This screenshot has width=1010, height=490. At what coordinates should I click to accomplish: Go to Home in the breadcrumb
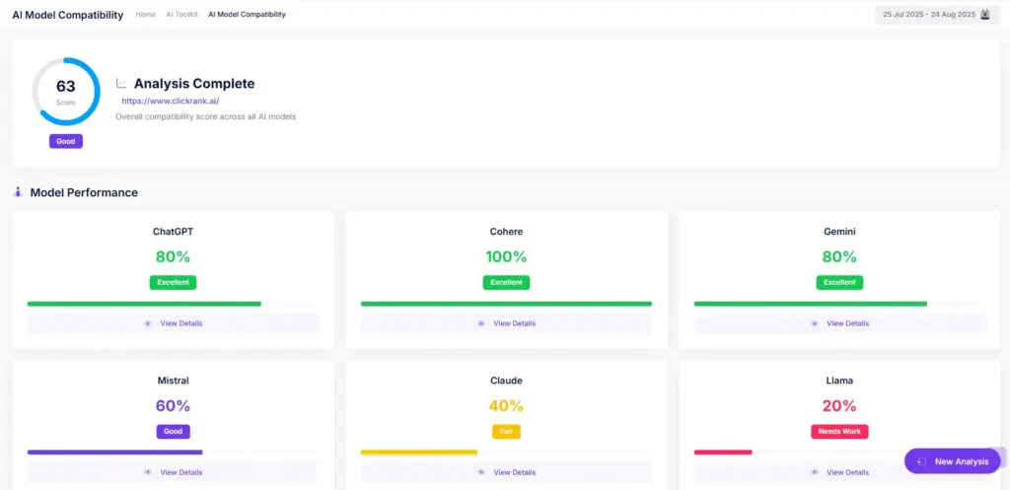coord(145,15)
